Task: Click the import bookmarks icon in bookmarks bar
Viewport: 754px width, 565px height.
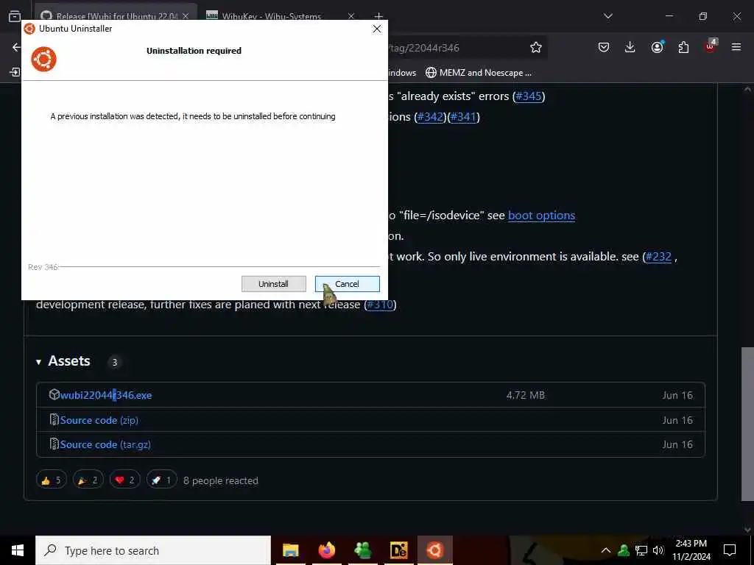Action: click(15, 72)
